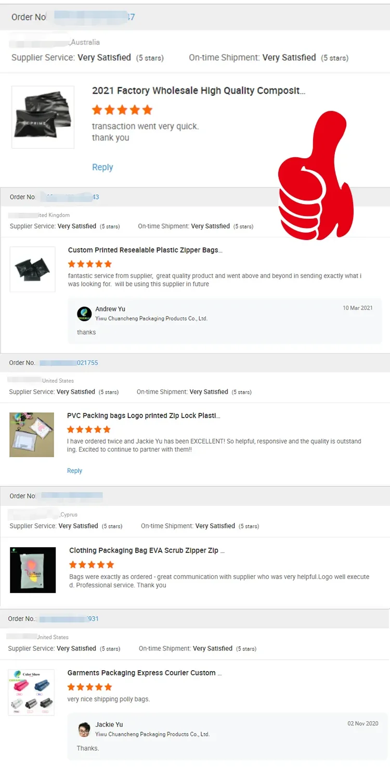Screen dimensions: 390x767
Task: Click the star rating on PVC Packing bags review
Action: (89, 430)
